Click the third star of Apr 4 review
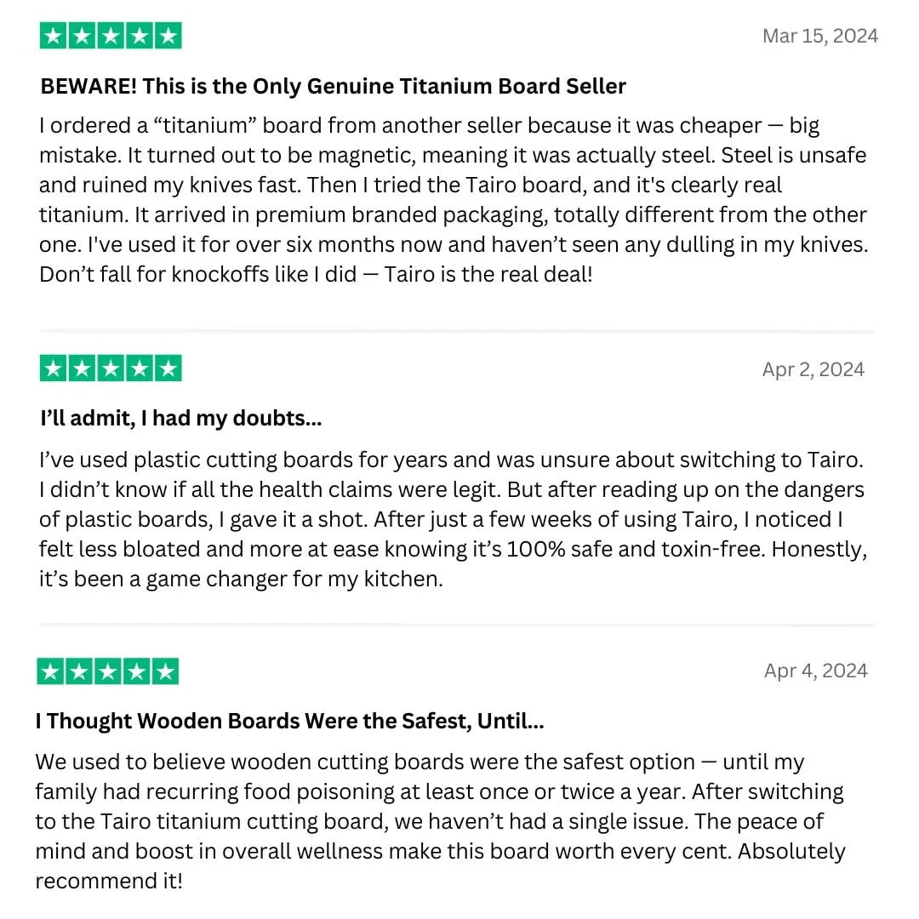The height and width of the screenshot is (919, 919). [108, 671]
